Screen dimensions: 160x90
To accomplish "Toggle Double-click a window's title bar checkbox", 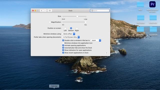I will point(63,40).
